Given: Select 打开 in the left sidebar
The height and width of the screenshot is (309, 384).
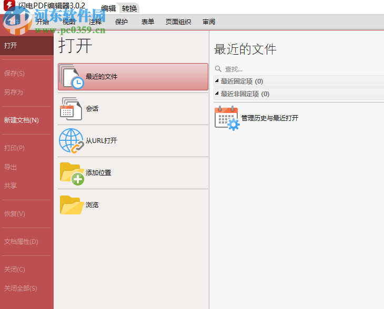Looking at the screenshot, I should (x=27, y=46).
